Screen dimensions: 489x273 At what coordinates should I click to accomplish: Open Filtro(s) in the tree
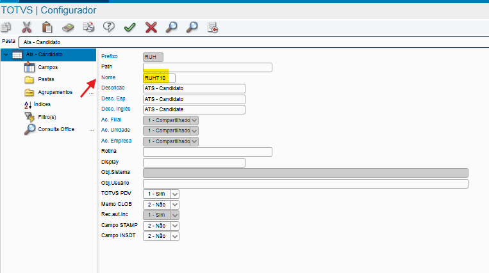47,117
